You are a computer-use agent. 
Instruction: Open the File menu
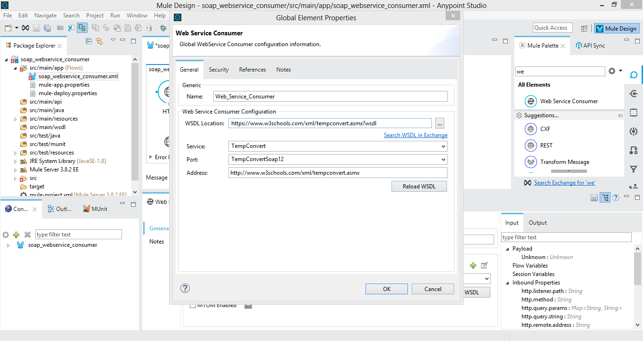pyautogui.click(x=8, y=16)
